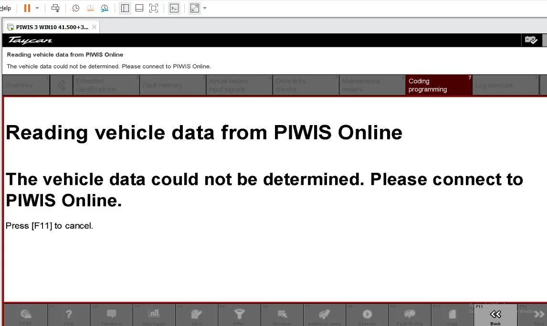The height and width of the screenshot is (326, 547).
Task: Open the Fault memory tab
Action: coord(173,85)
